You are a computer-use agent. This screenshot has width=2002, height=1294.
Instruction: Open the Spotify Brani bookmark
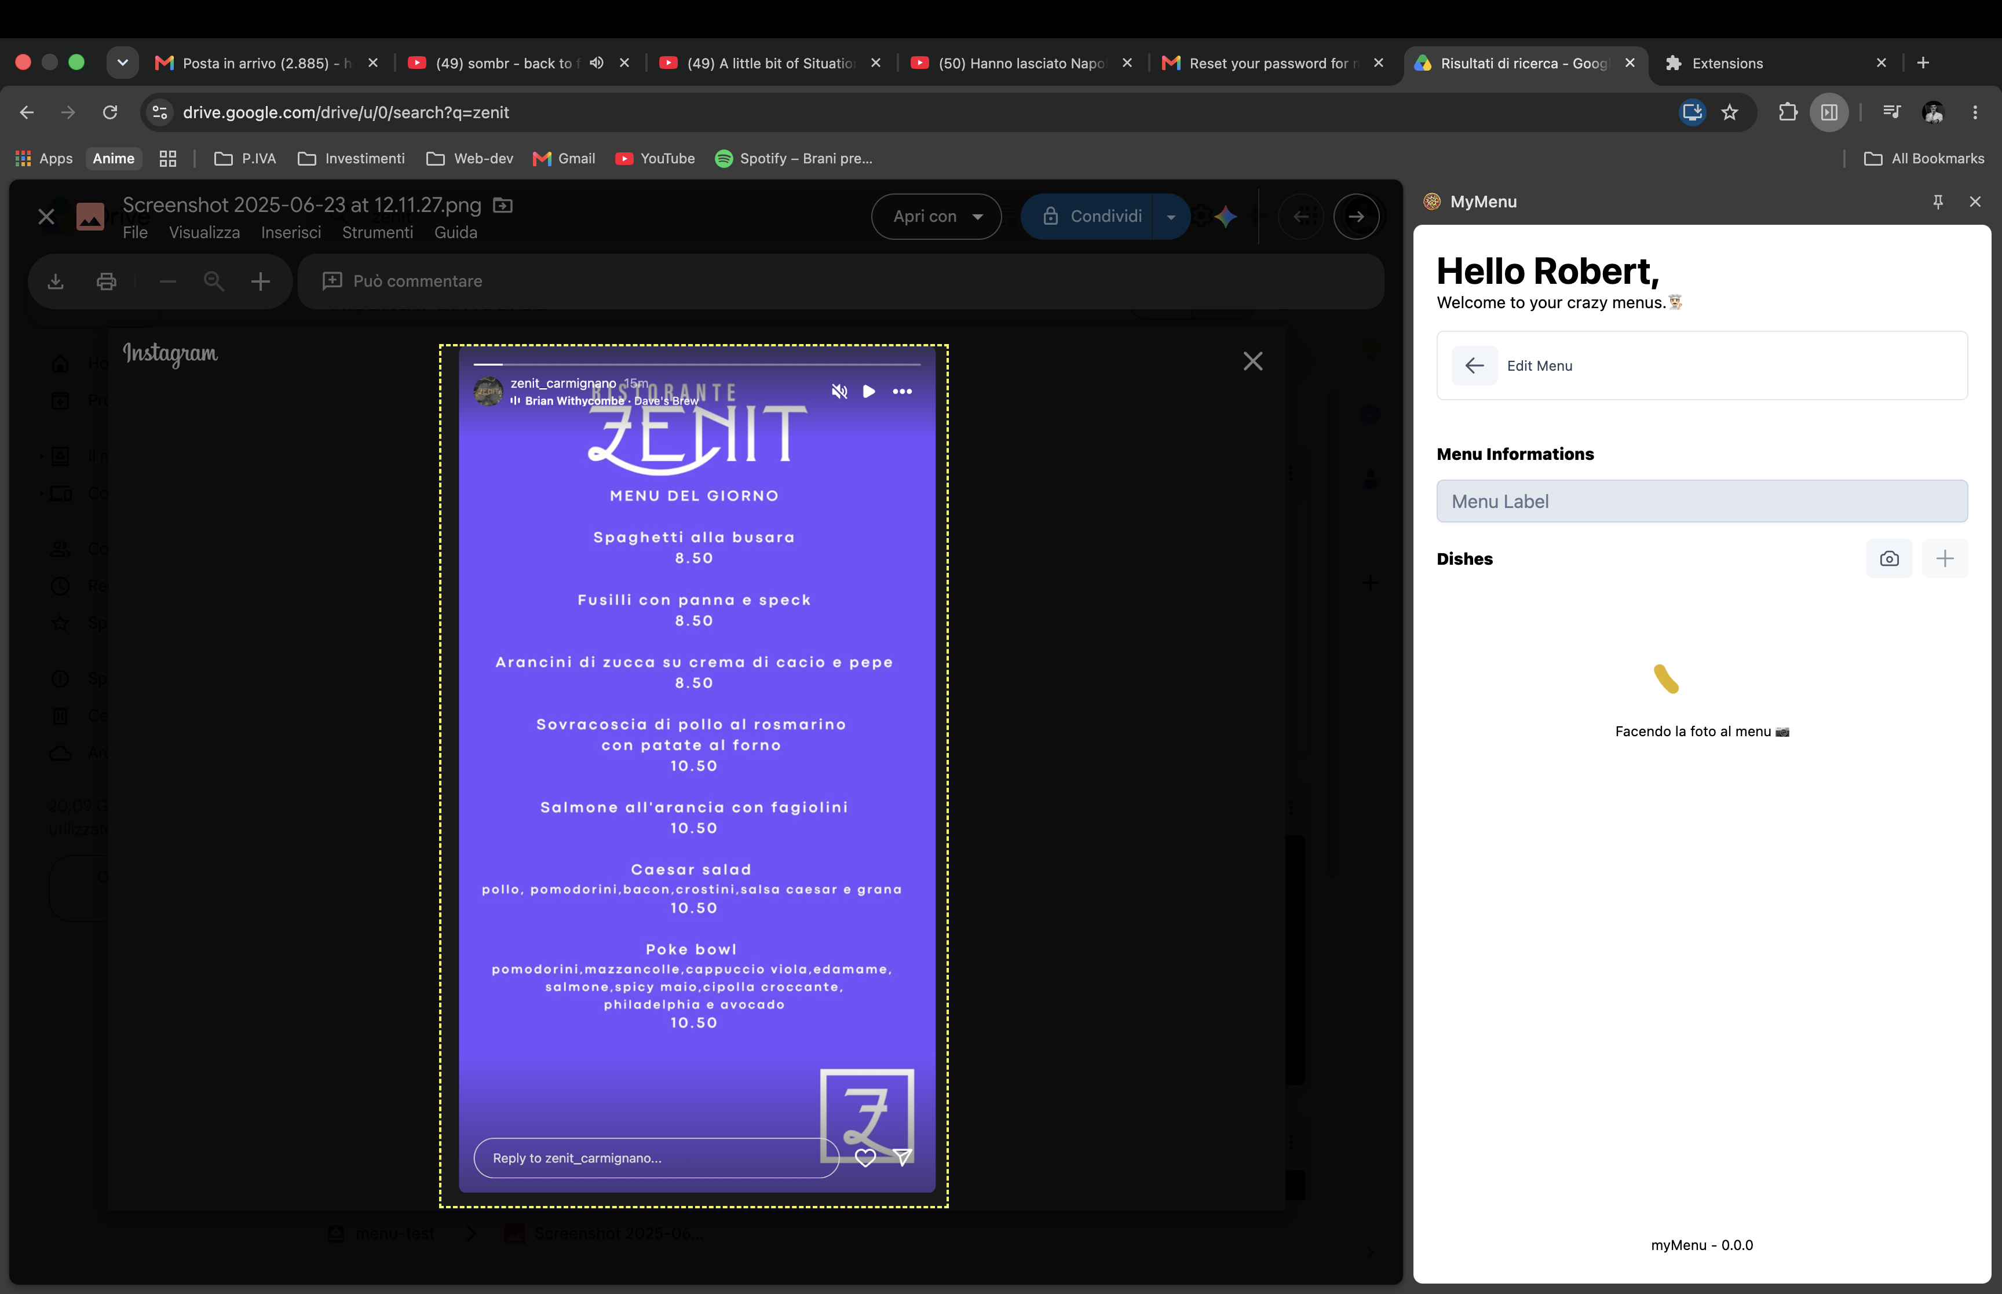794,159
